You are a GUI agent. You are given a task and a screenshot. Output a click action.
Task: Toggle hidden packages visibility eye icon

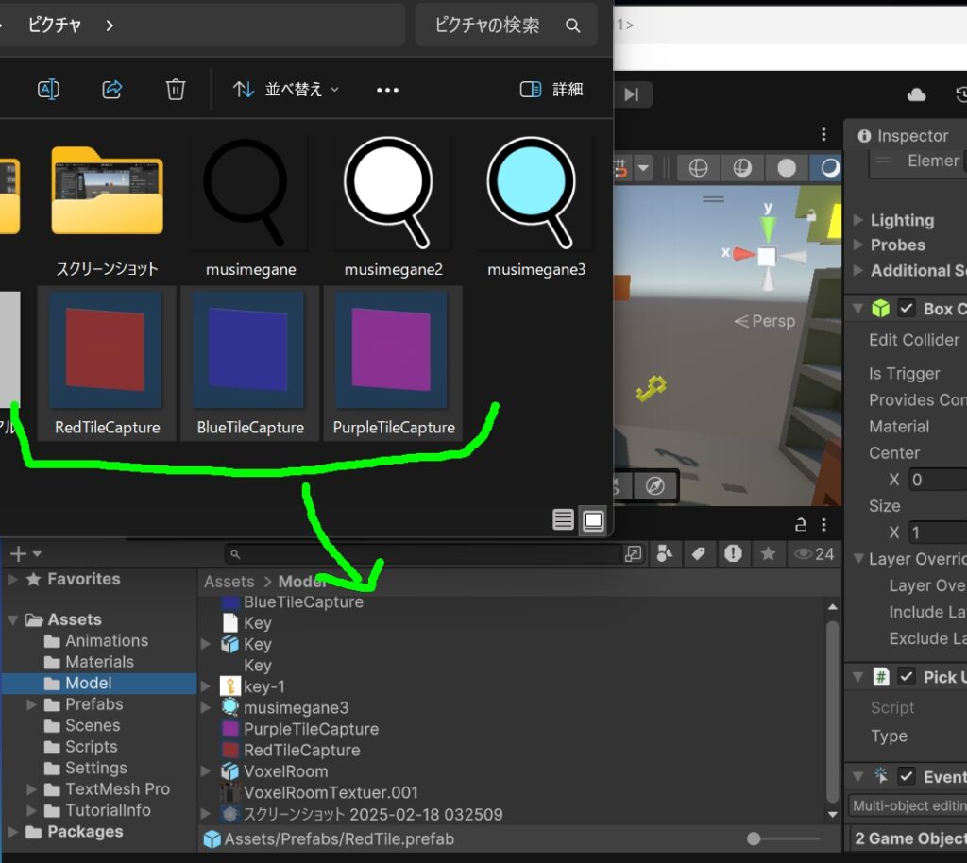[813, 553]
